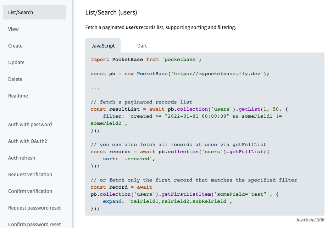Click the 'List/Search (users)' heading
Screen dimensions: 333x228
[x=111, y=12]
